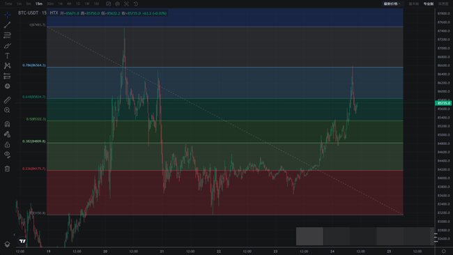This screenshot has width=453, height=255.
Task: Open the object tree layers icon
Action: tap(7, 245)
